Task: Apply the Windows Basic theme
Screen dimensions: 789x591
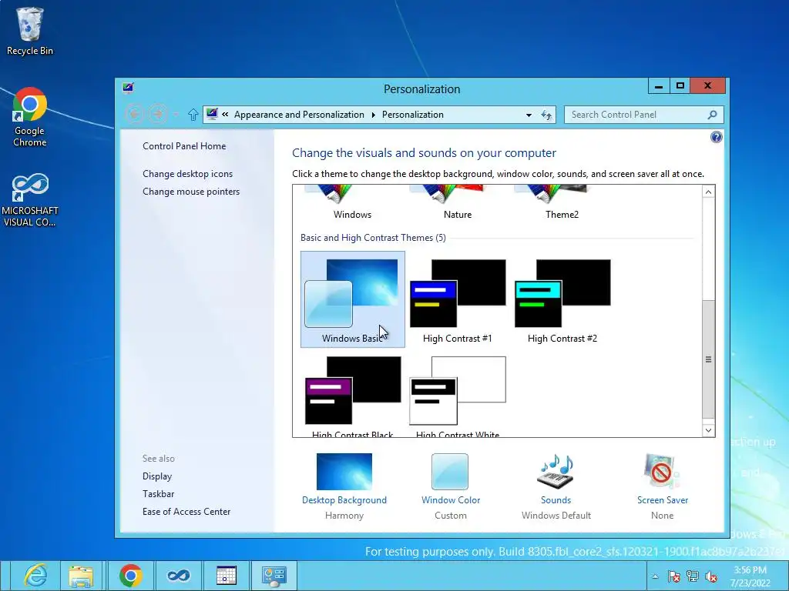Action: [x=352, y=299]
